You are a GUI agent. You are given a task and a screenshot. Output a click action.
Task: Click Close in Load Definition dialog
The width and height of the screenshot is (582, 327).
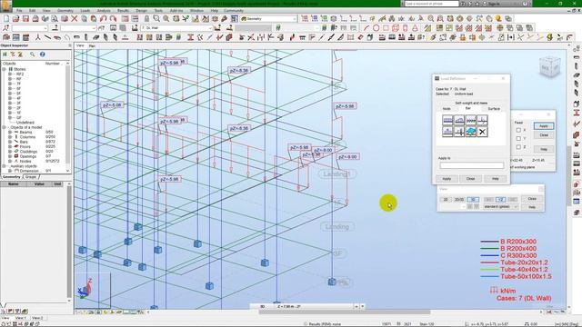coord(470,179)
